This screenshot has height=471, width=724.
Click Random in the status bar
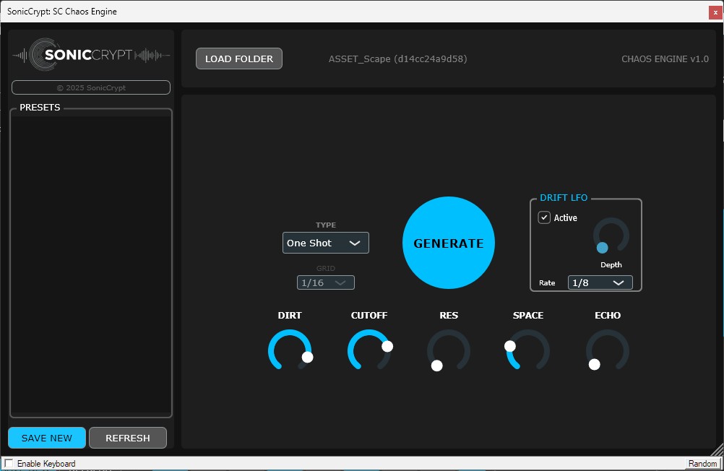(x=702, y=463)
